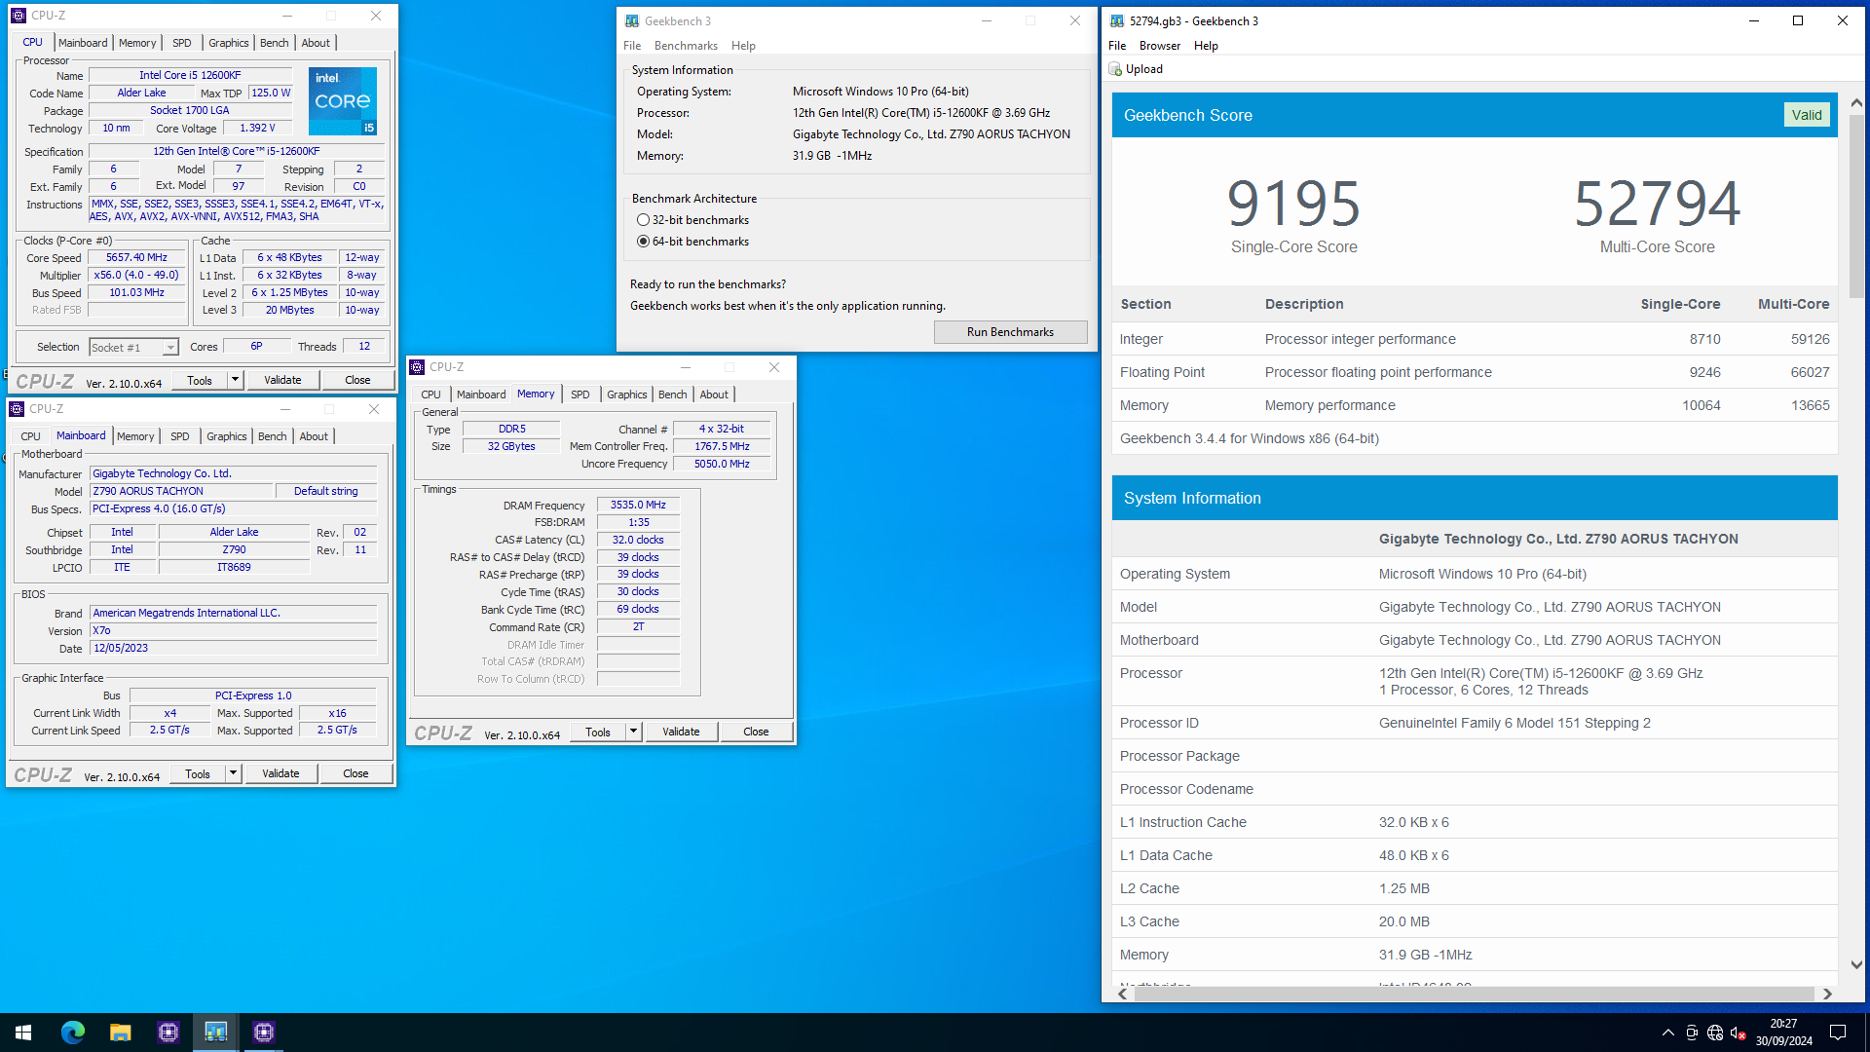Click Close in the Memory window
This screenshot has height=1052, width=1870.
[756, 732]
